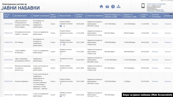Click the down arrow icon in row 00060/2026
Screen dimensions: 173x97
coord(61,35)
